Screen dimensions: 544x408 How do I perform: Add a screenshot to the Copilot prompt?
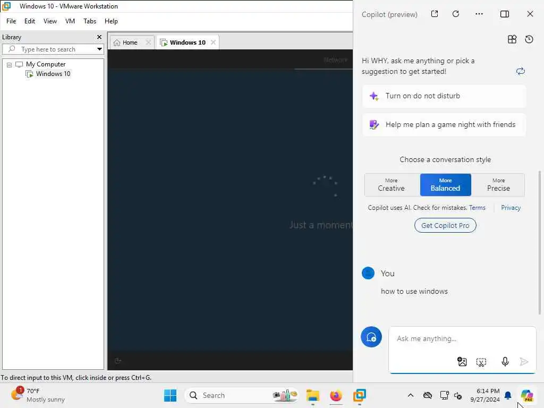pos(481,362)
